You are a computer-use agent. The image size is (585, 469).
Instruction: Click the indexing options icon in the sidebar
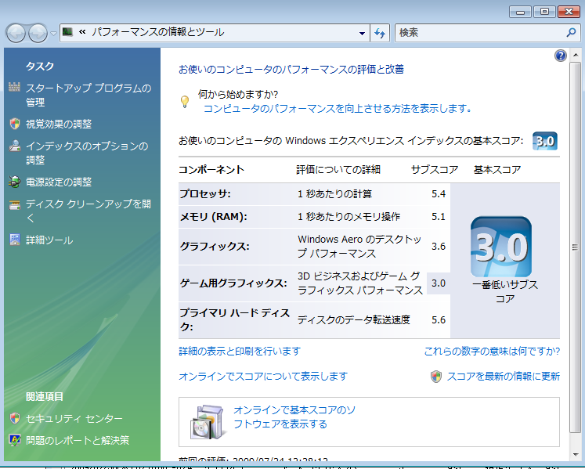(x=15, y=146)
